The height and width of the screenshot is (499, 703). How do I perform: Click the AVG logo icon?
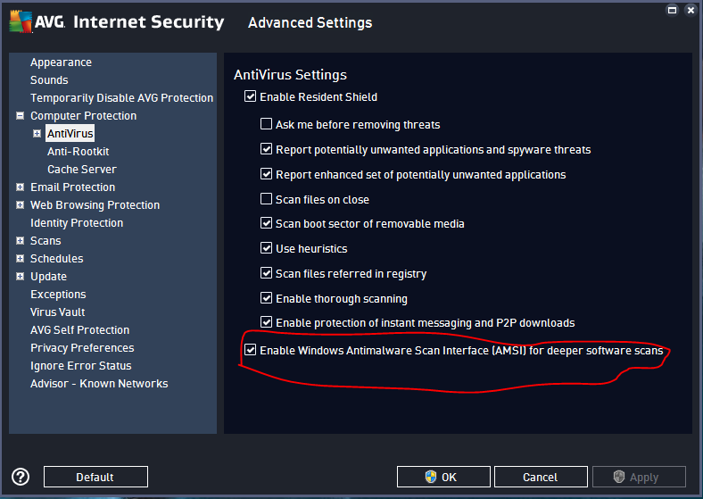point(22,21)
